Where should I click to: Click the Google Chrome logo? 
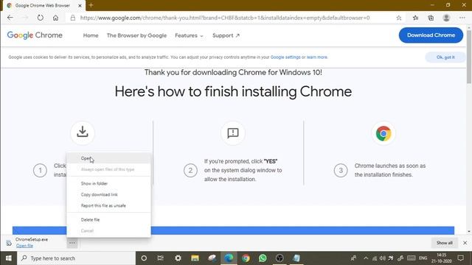click(35, 35)
